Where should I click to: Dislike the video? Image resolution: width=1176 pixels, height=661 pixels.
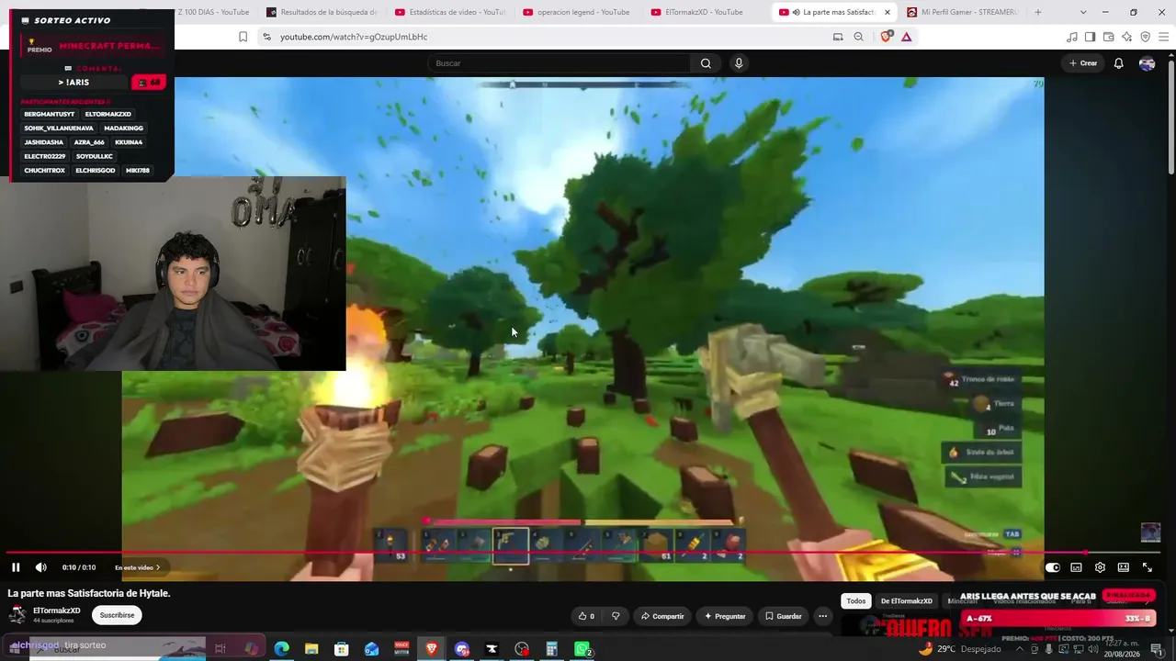[x=616, y=616]
